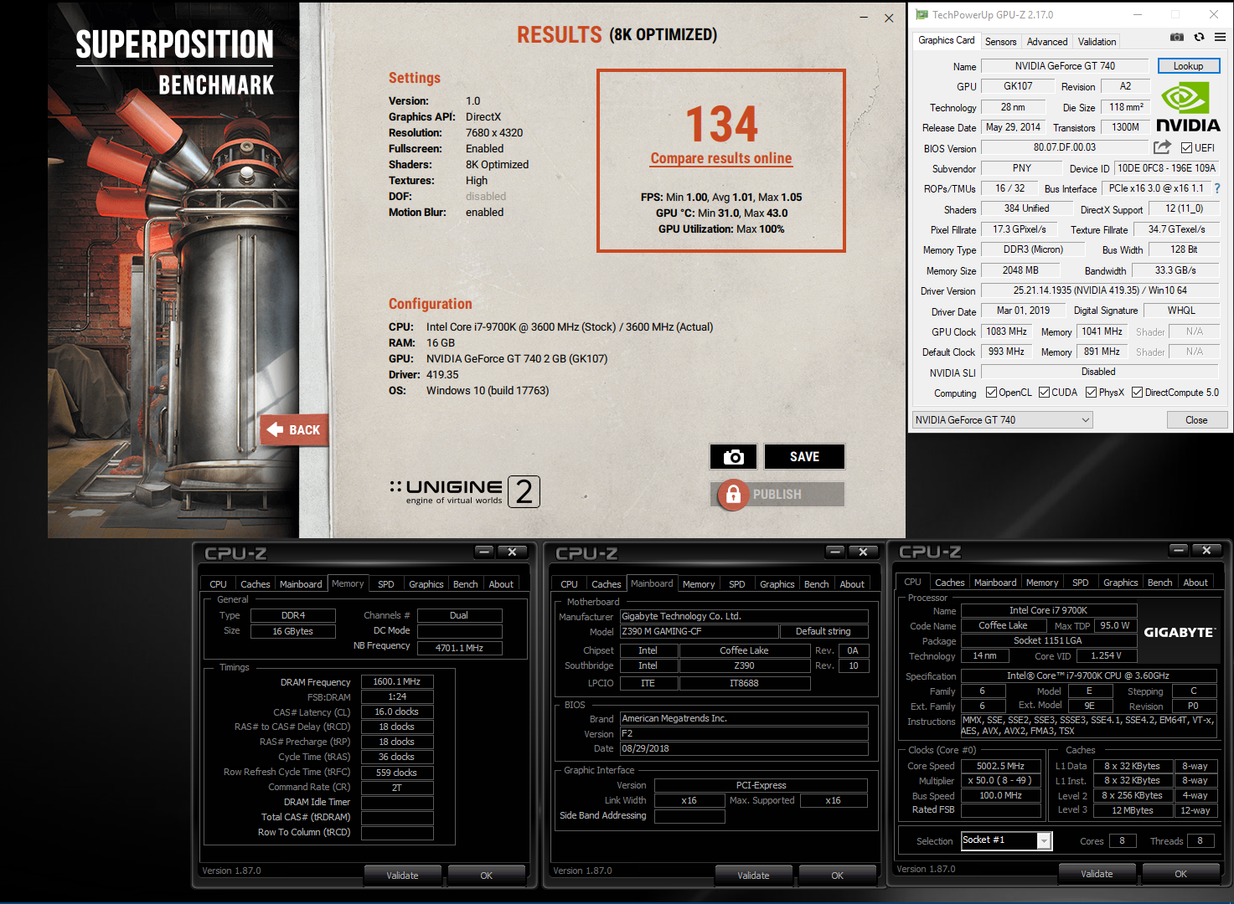Click the mainboard model Z390 M GAMING-CF
1234x904 pixels.
click(x=698, y=631)
